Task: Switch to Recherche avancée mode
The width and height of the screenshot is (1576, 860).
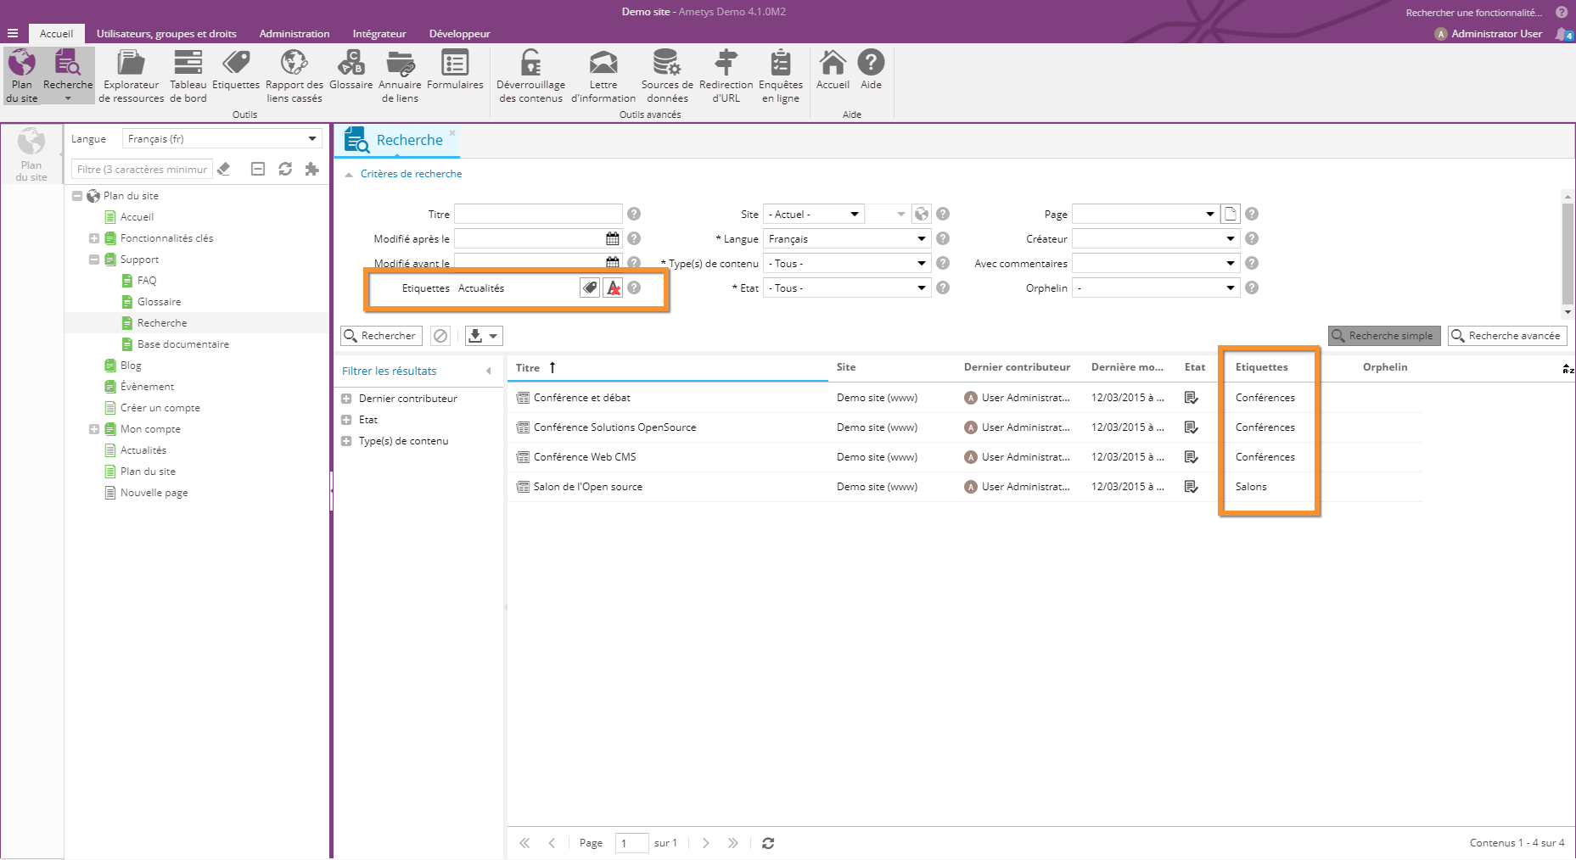Action: pos(1506,336)
